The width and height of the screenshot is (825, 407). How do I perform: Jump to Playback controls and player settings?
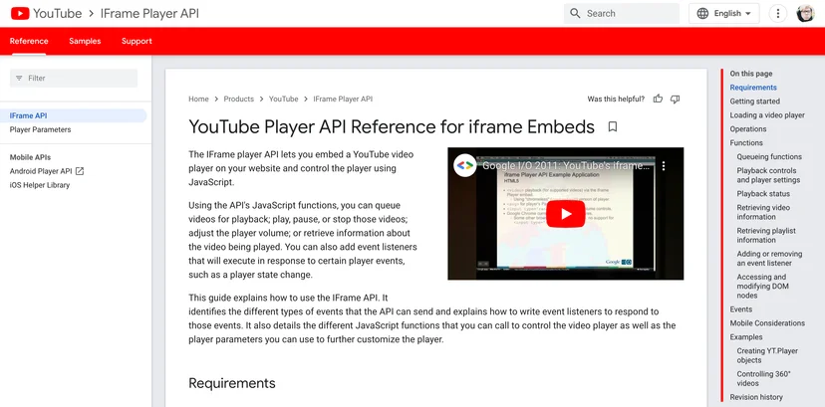tap(768, 175)
